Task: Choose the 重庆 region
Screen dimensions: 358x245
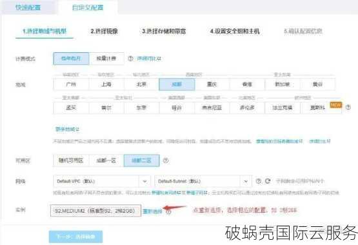Action: pyautogui.click(x=212, y=84)
